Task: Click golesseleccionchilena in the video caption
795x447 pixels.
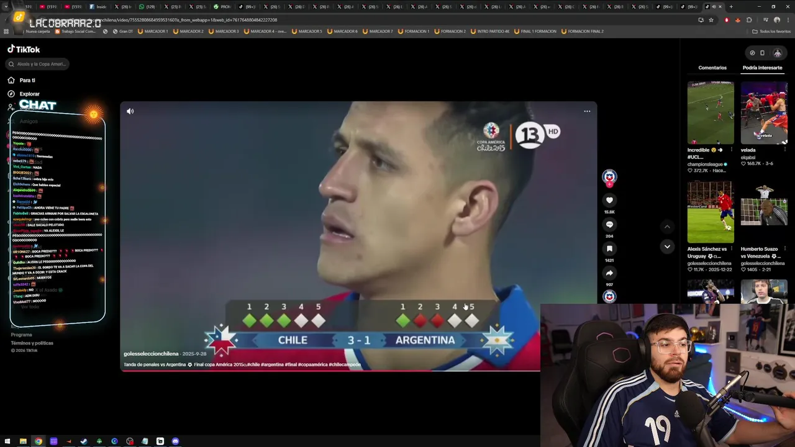Action: point(151,354)
